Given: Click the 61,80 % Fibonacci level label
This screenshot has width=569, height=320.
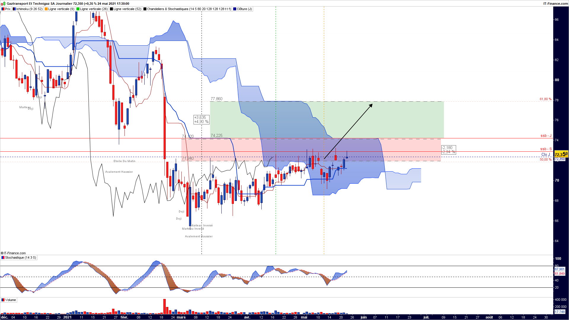Looking at the screenshot, I should [x=546, y=99].
